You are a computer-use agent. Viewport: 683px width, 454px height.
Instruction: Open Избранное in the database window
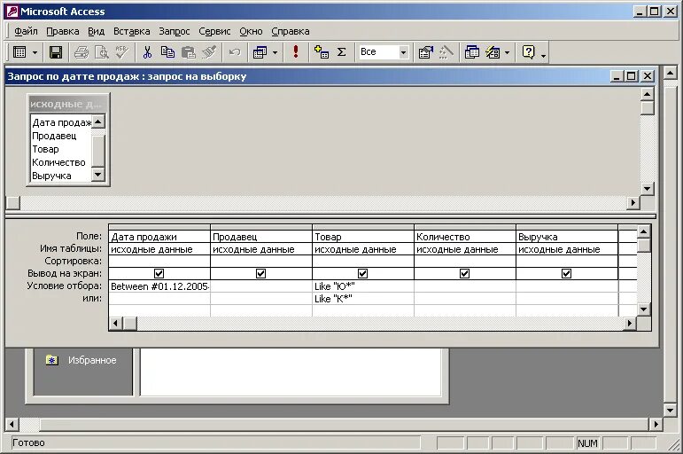coord(92,360)
